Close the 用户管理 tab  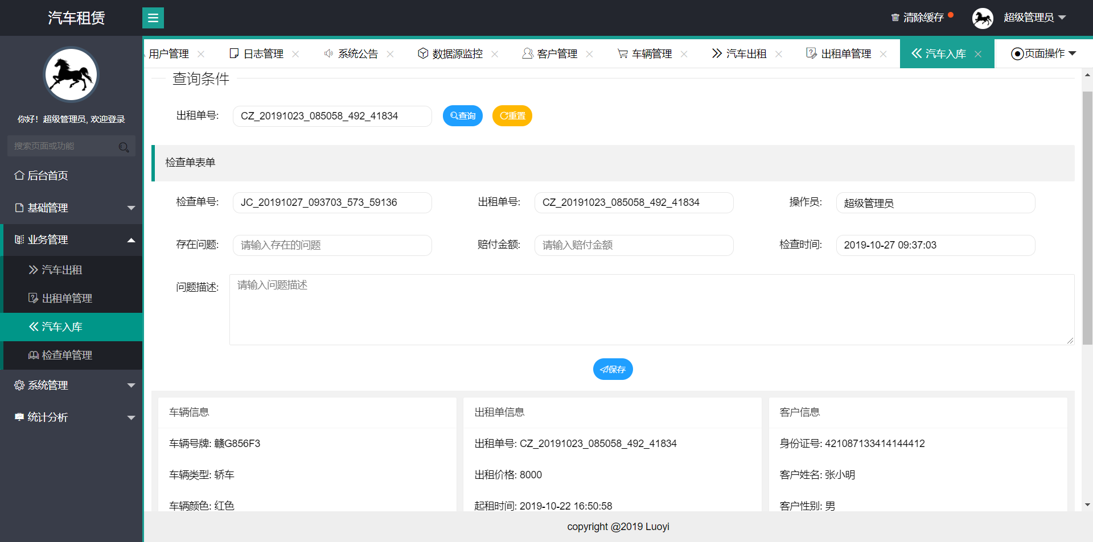201,54
